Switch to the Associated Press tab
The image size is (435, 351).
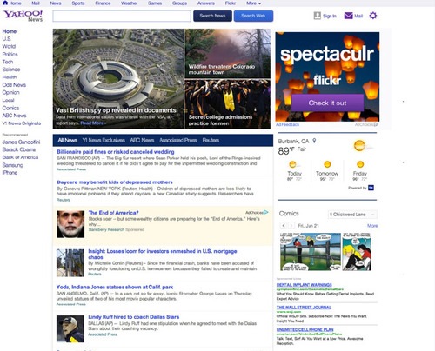[x=178, y=140]
